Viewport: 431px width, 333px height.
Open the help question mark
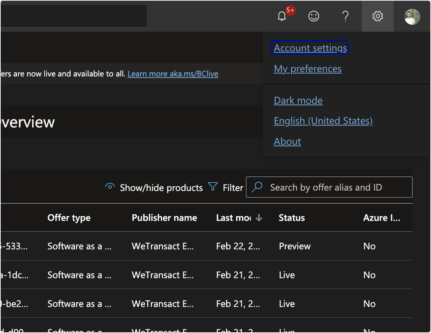[345, 16]
